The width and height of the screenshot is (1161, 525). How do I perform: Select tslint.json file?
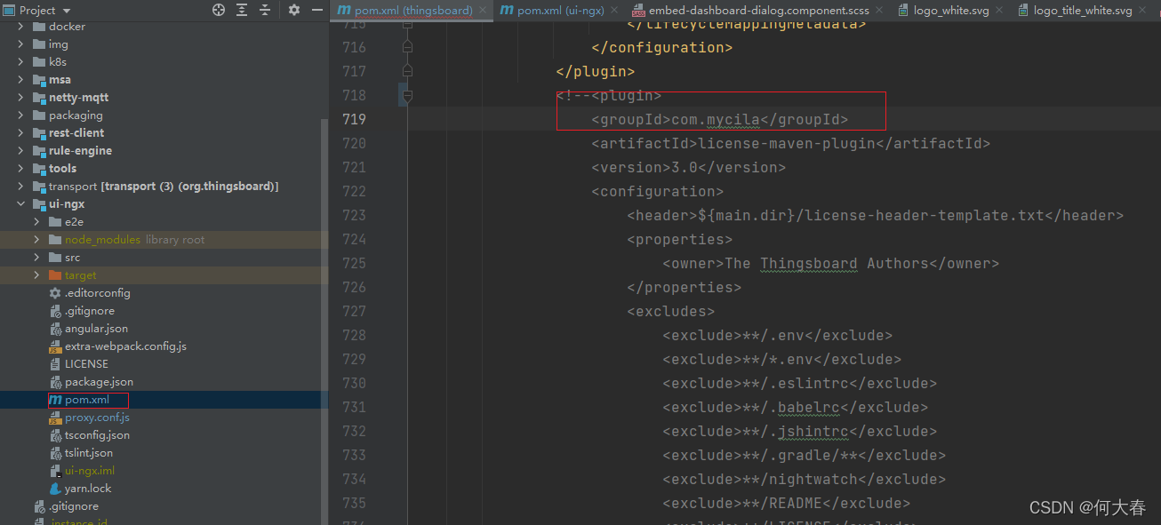tap(89, 453)
